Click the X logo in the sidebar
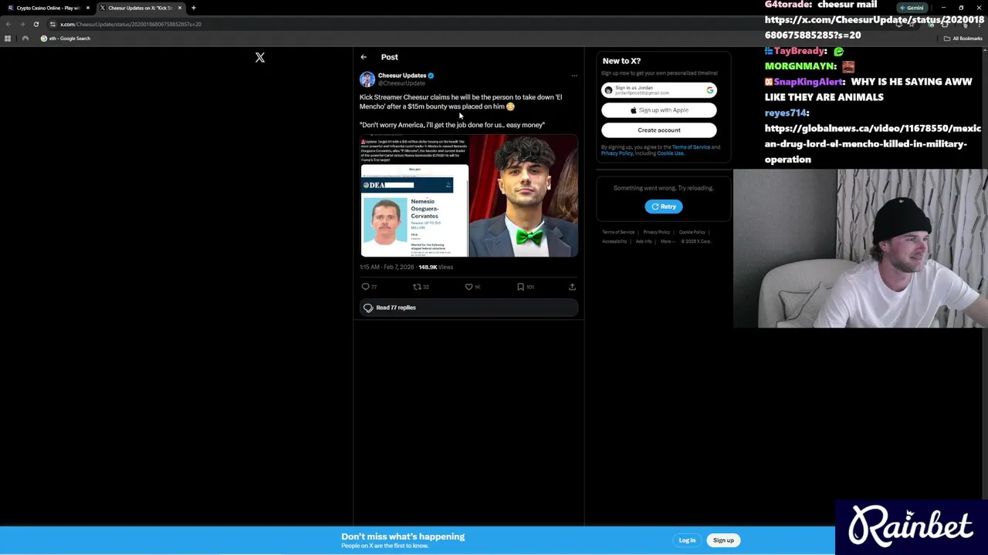The image size is (988, 555). point(260,57)
